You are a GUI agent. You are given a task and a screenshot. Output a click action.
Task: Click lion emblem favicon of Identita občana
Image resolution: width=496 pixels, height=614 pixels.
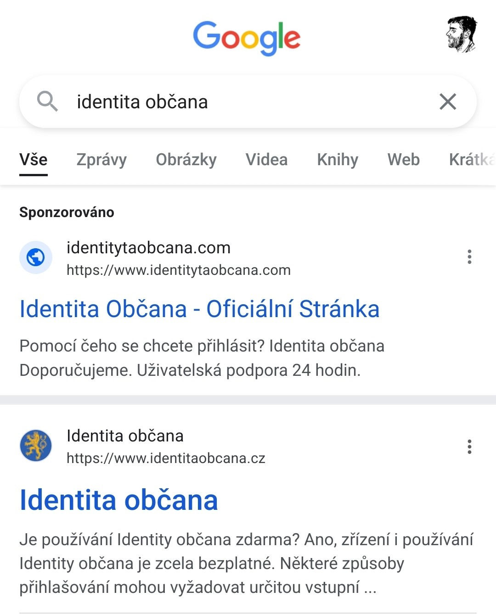36,446
